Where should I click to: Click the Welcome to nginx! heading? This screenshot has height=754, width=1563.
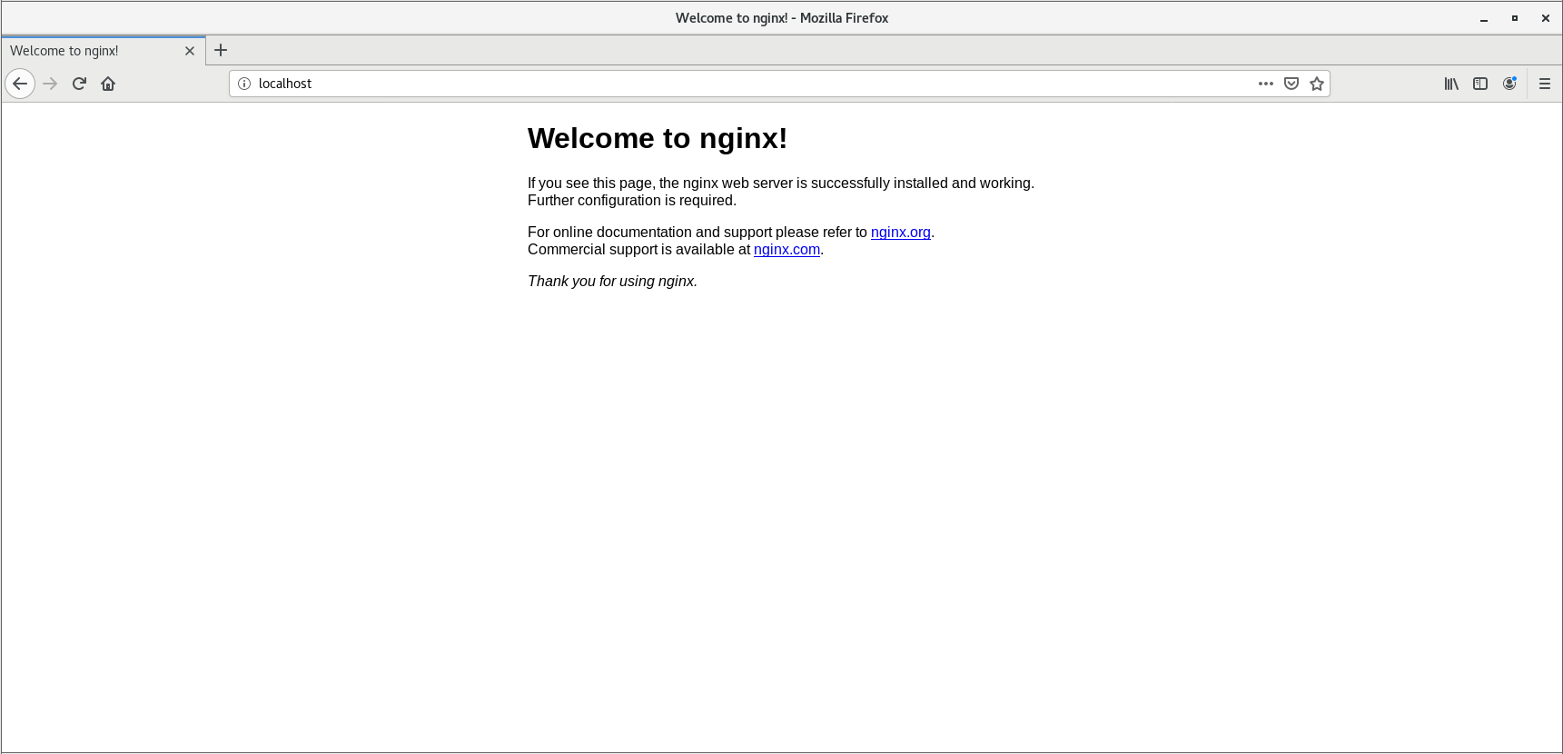658,138
